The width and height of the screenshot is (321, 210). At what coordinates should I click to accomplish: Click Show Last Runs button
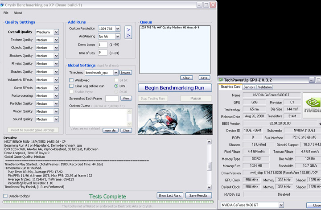(169, 195)
